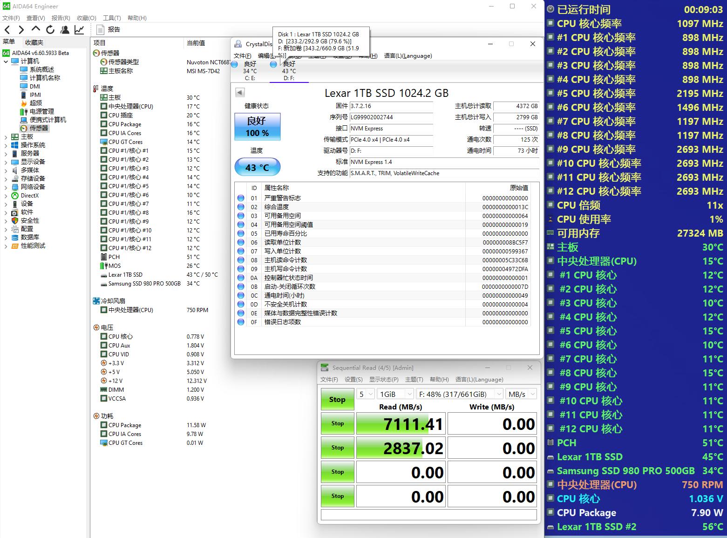Click the forward navigation arrow in AIDA64 toolbar
Screen dimensions: 727x538
pyautogui.click(x=20, y=29)
